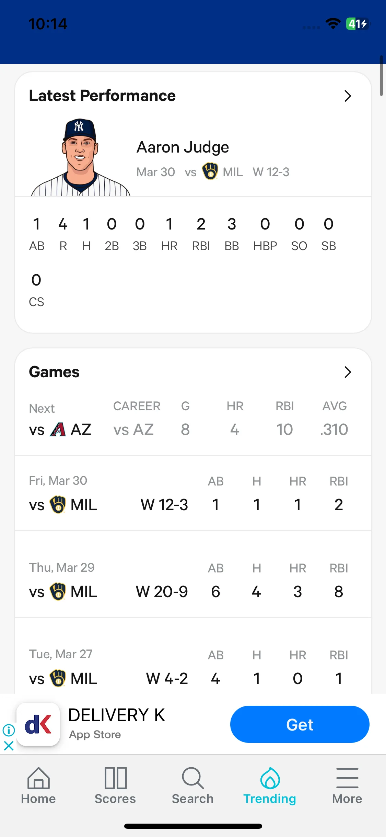Open the DraftKings app icon
Viewport: 386px width, 837px height.
click(x=38, y=724)
